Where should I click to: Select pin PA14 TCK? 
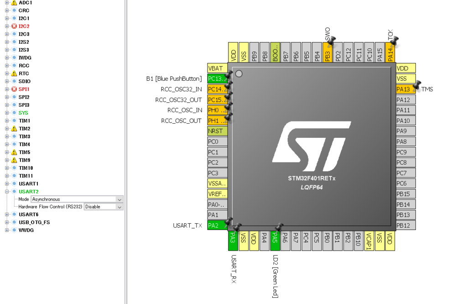pos(390,52)
